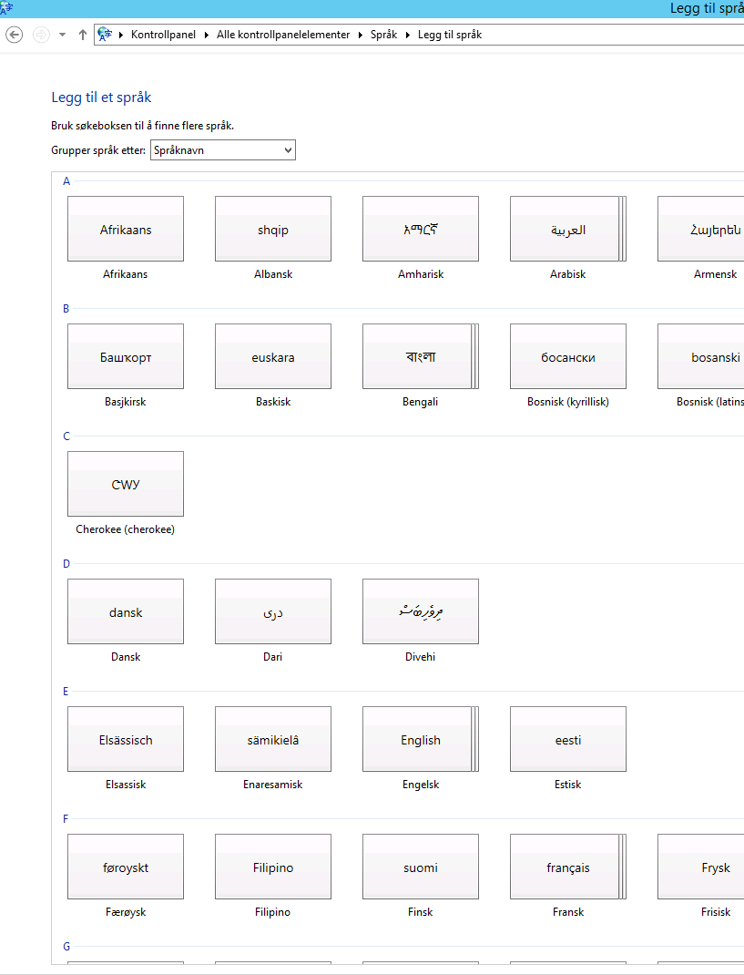
Task: Select the Engelsk (English) tile
Action: coord(421,739)
